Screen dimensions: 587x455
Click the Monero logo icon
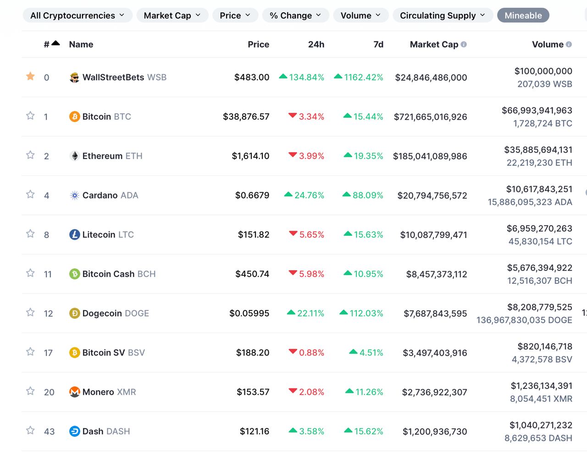click(x=74, y=392)
